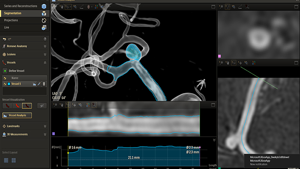Undo the last action
Image resolution: width=300 pixels, height=169 pixels.
coord(4,39)
